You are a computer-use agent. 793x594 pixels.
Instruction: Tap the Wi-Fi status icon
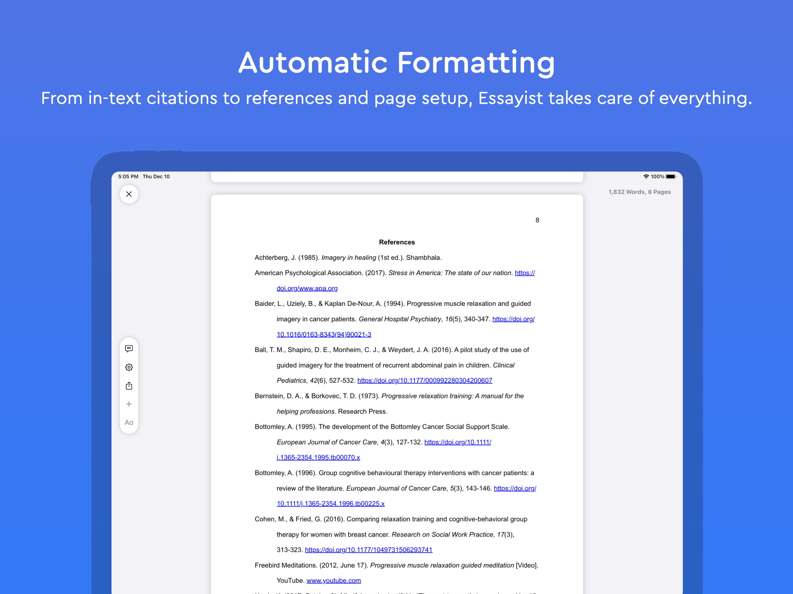tap(646, 177)
